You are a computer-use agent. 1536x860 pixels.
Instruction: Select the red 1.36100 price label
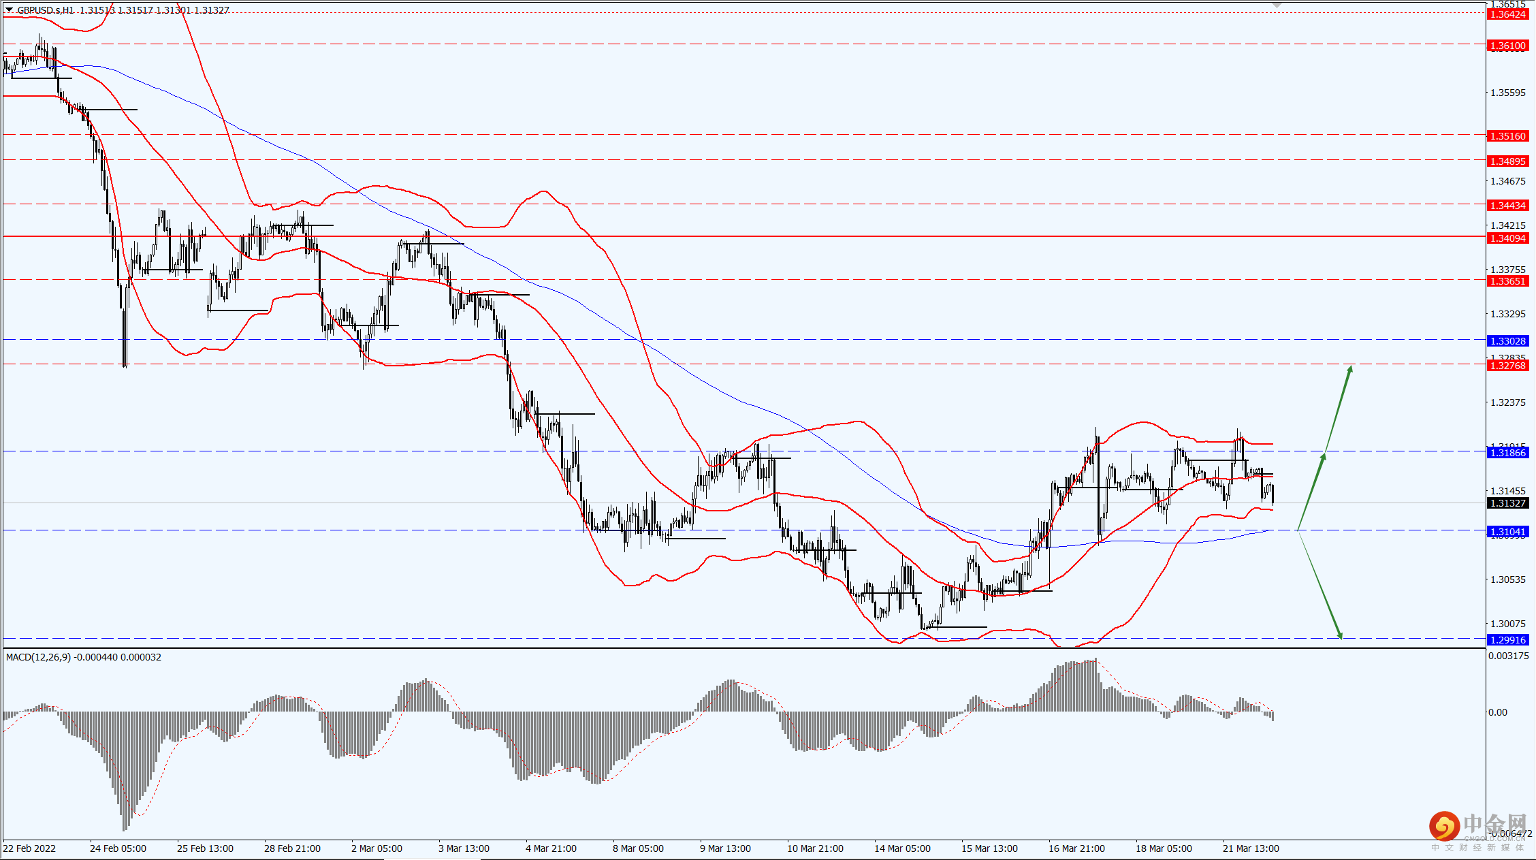(x=1508, y=46)
